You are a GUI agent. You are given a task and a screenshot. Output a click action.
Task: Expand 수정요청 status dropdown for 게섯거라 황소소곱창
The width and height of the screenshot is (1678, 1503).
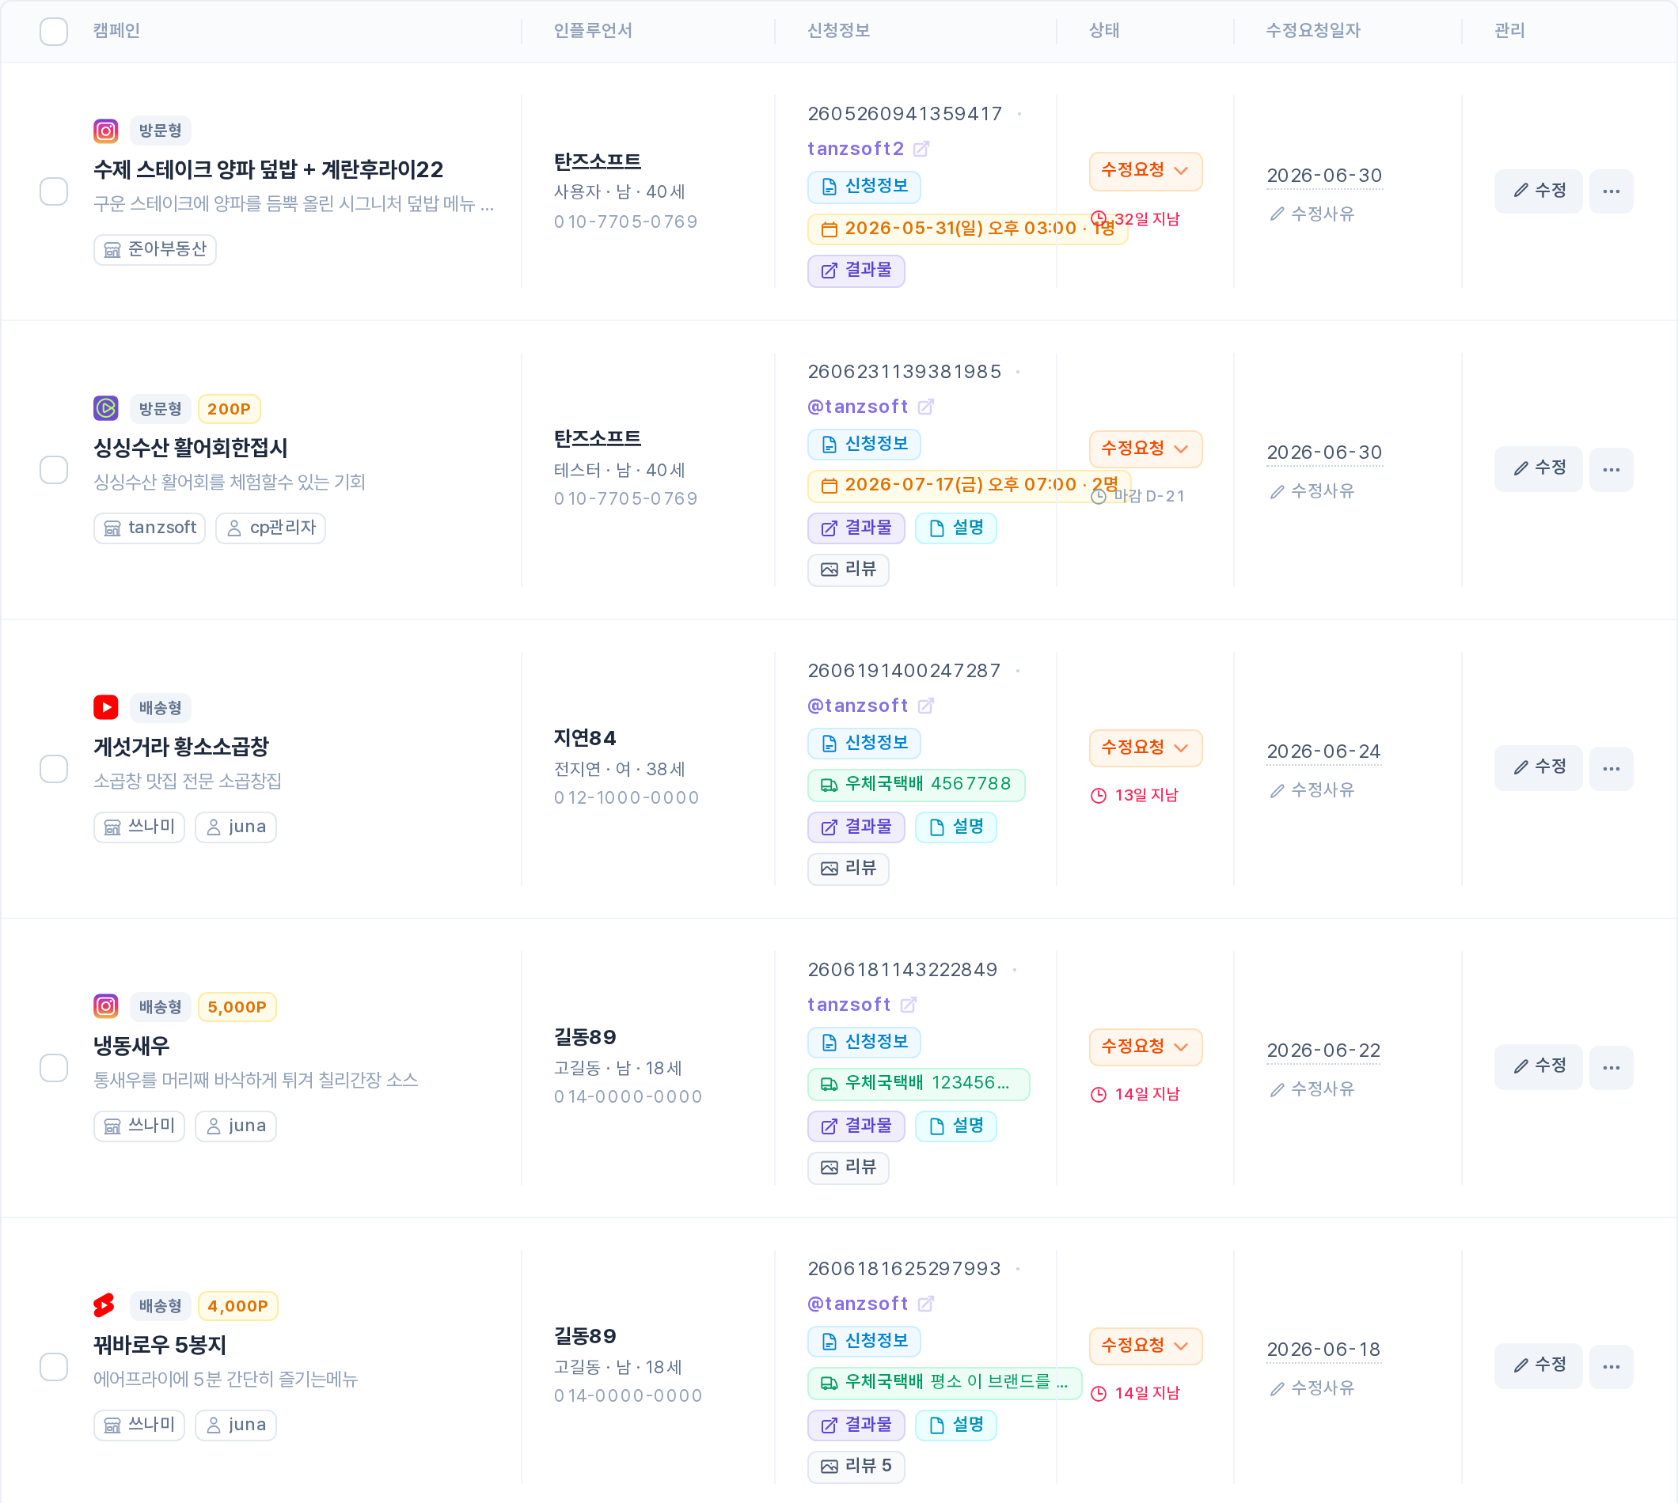coord(1145,748)
